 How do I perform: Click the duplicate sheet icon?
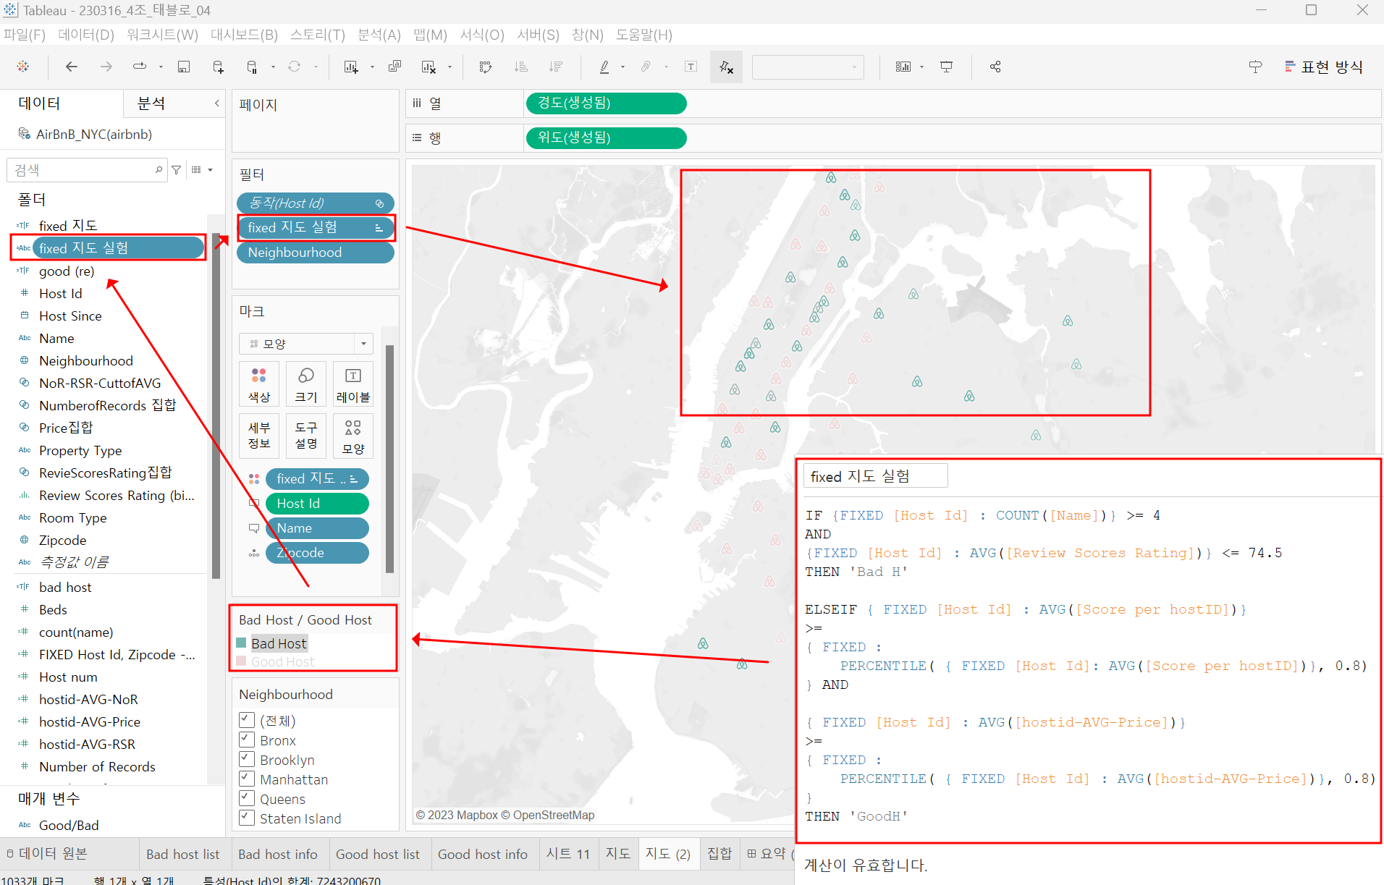coord(394,67)
